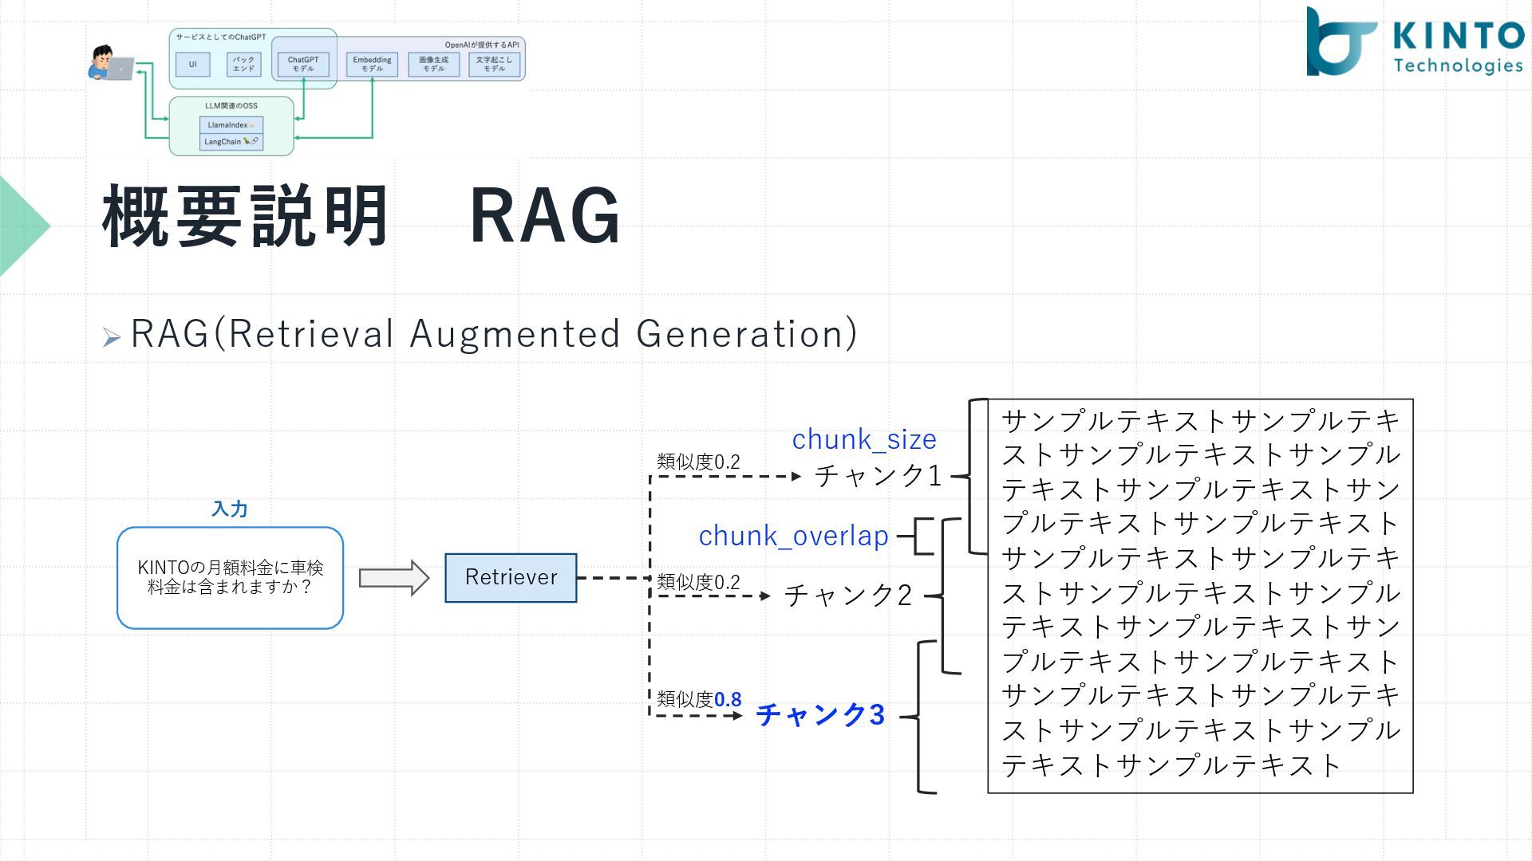Click the ChatGPT モデル box
The image size is (1532, 861).
303,65
